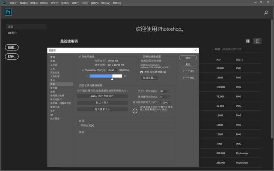The image size is (274, 171).
Task: Open the 图层(L) menu
Action: pos(44,3)
